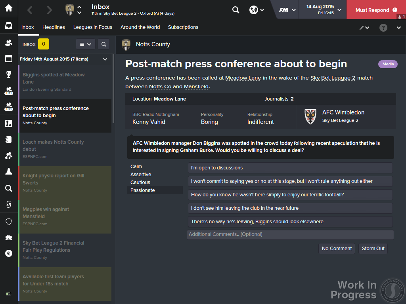The height and width of the screenshot is (304, 406).
Task: Open the inbox filter list dropdown
Action: point(86,44)
